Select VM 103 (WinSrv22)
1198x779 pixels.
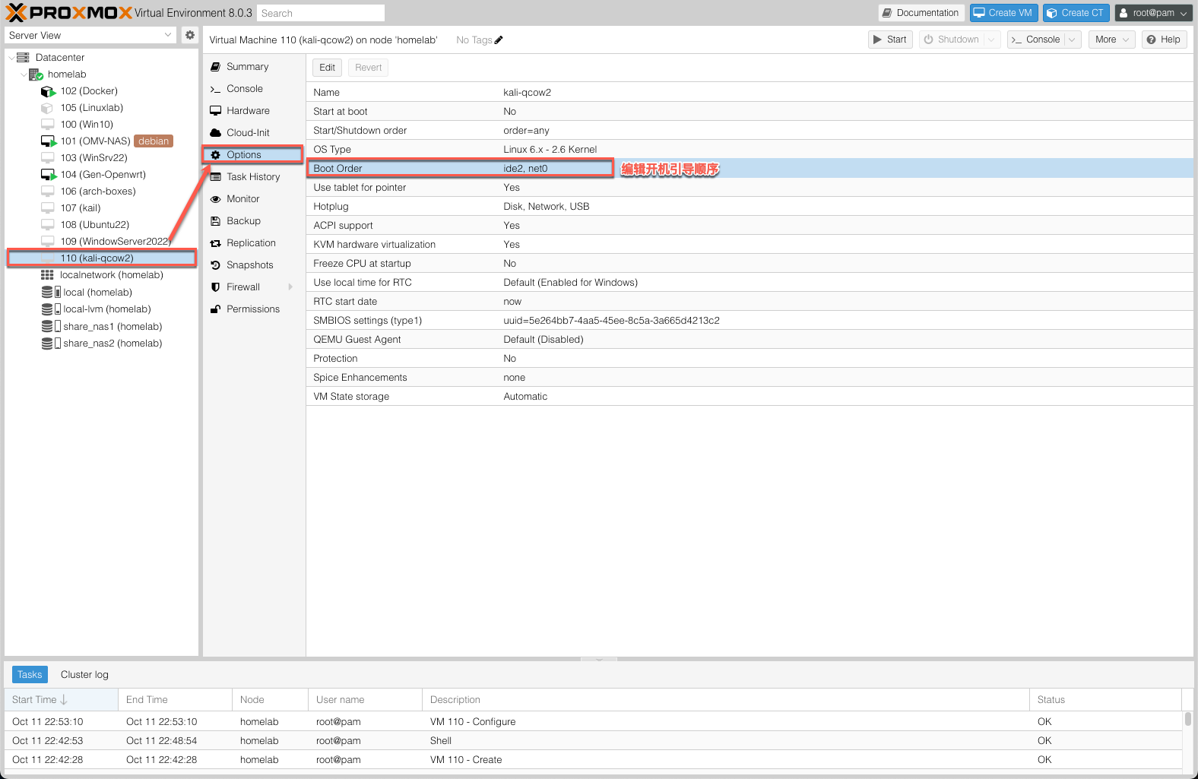(101, 158)
